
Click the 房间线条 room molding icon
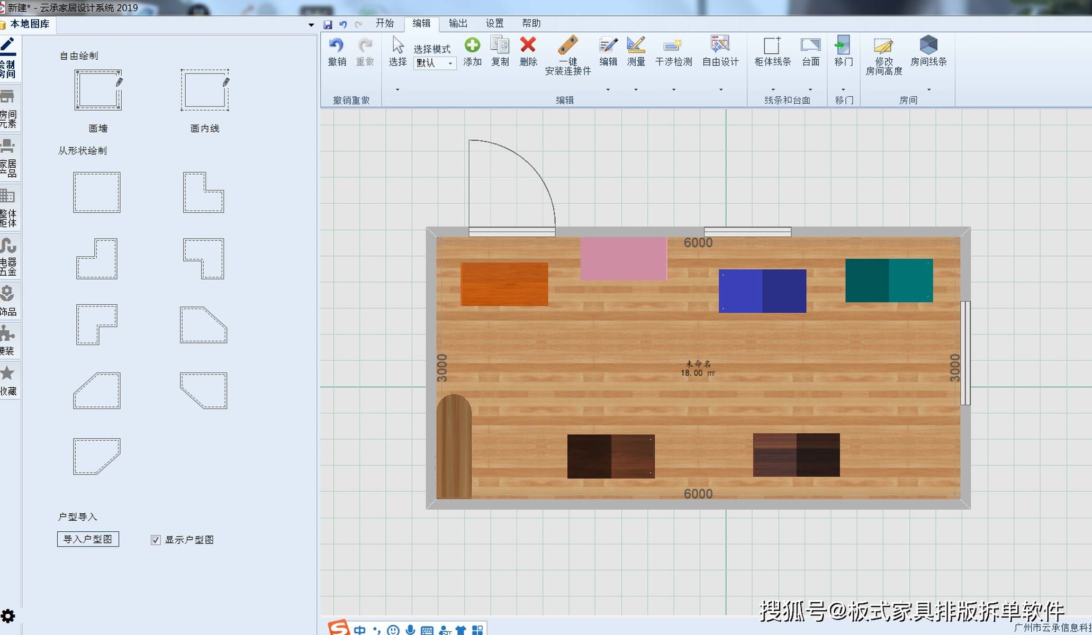pyautogui.click(x=928, y=44)
